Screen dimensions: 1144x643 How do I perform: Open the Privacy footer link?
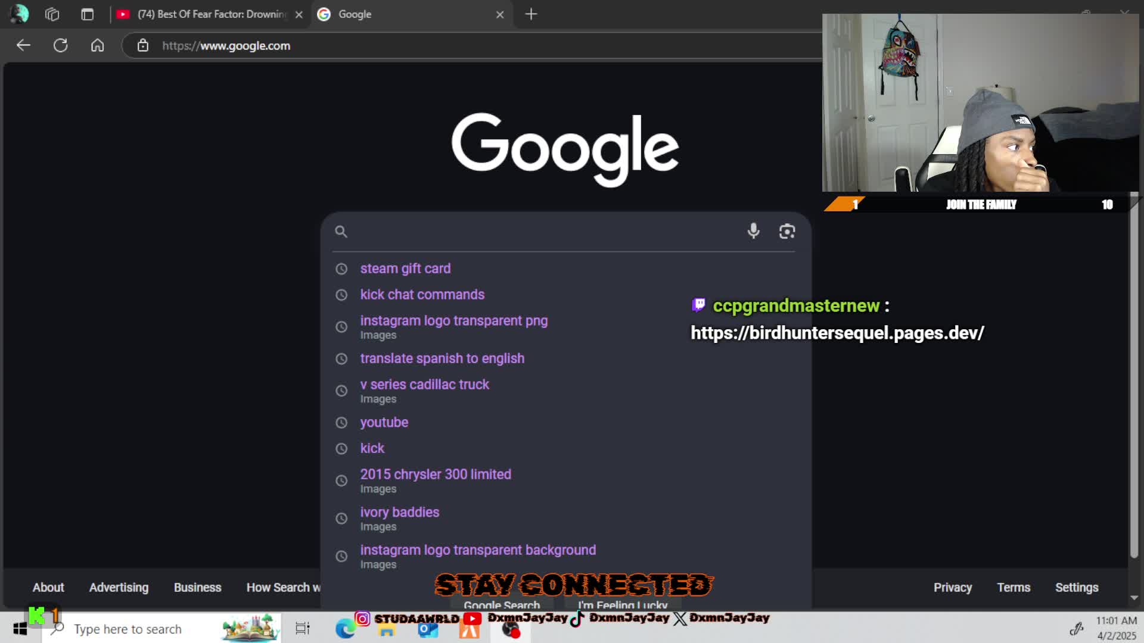pyautogui.click(x=952, y=588)
